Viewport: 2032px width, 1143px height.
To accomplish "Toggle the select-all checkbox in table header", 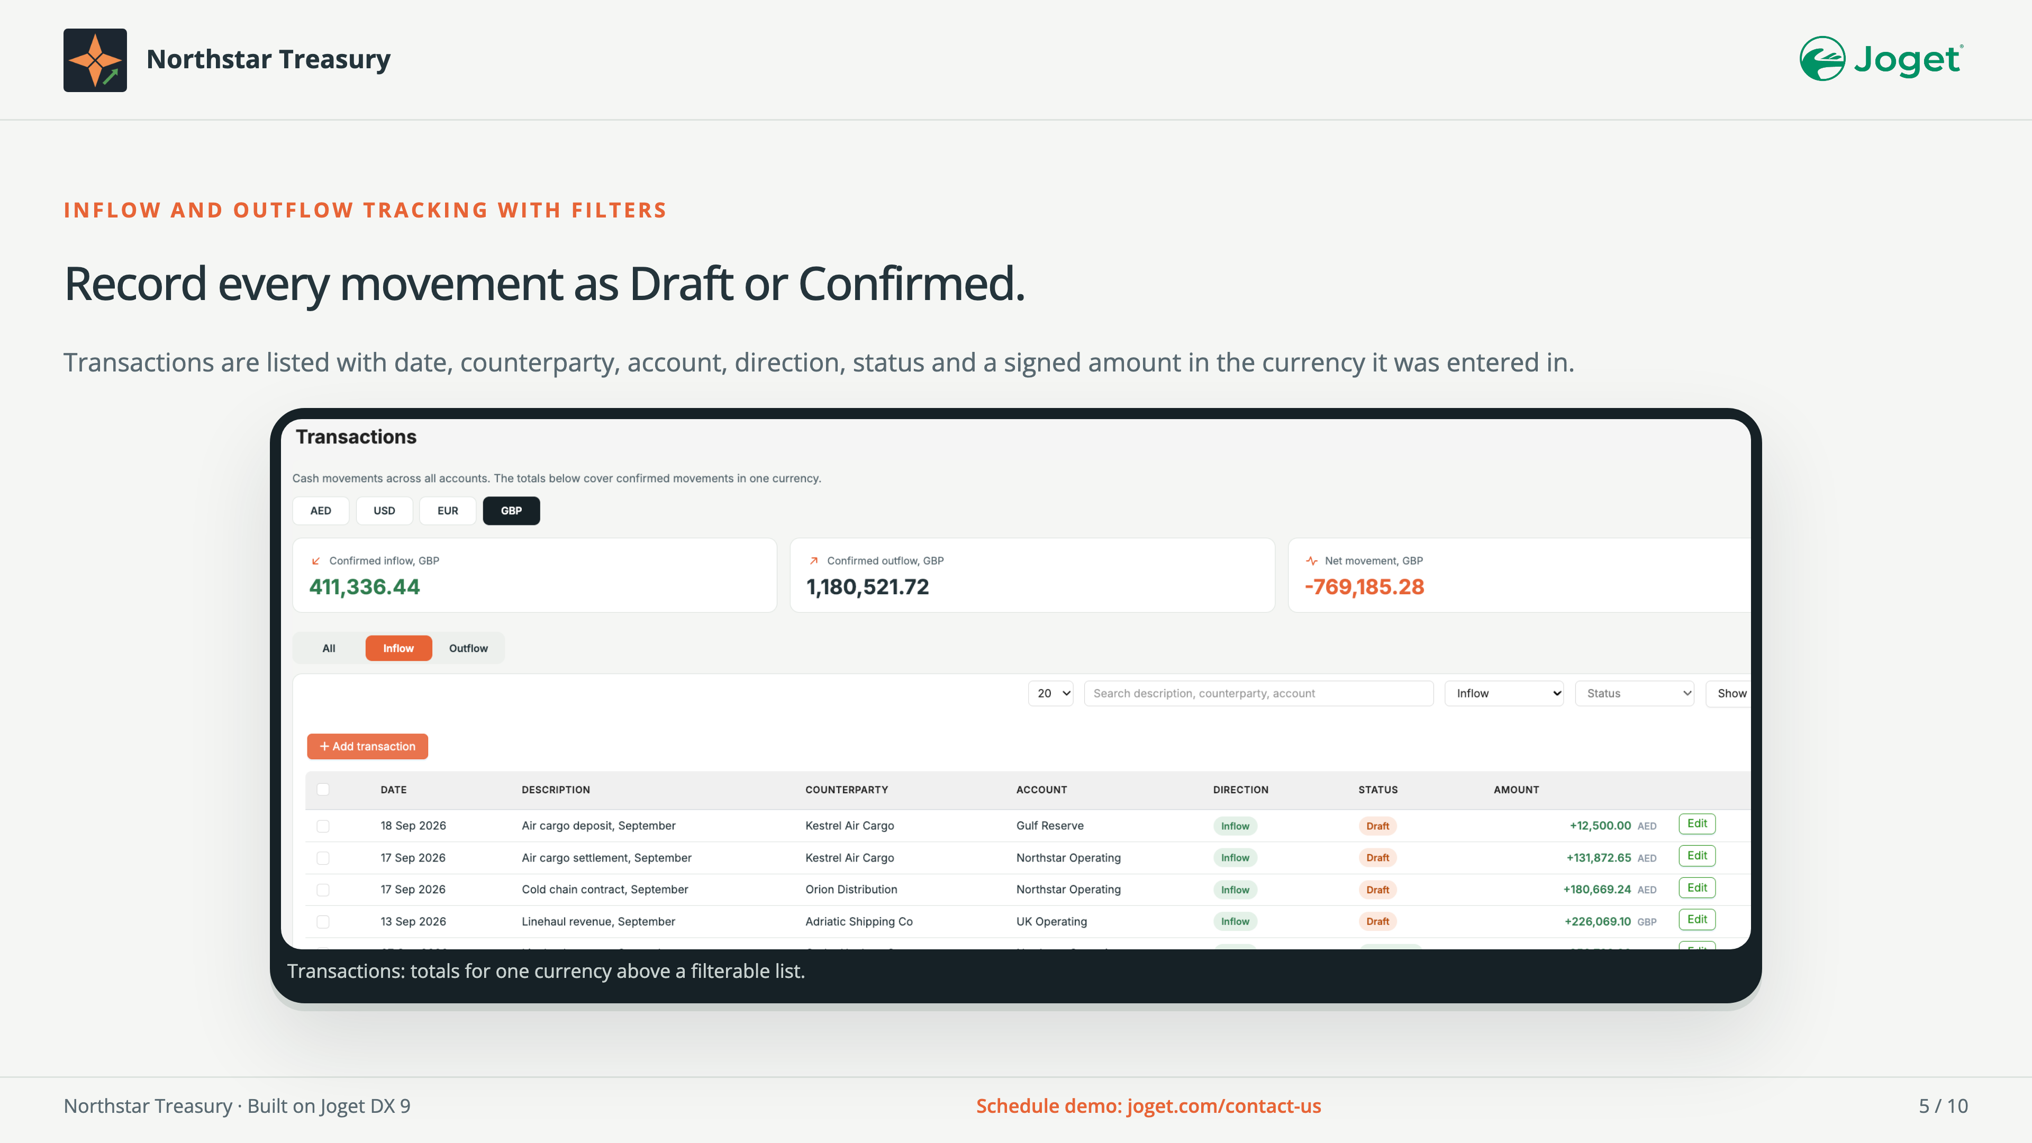I will tap(323, 790).
